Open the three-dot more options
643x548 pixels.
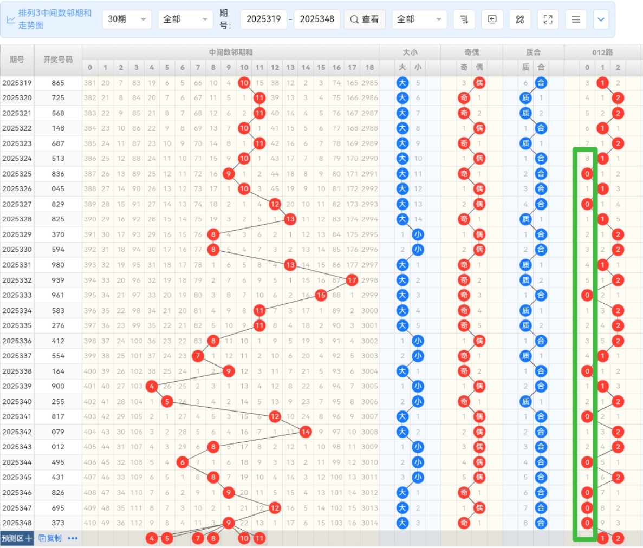click(73, 538)
